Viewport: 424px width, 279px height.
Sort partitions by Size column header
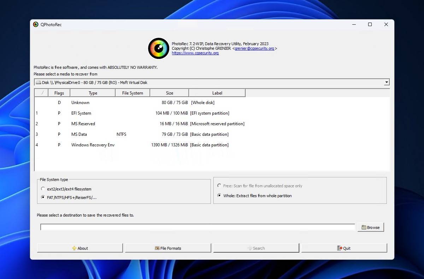pos(170,93)
